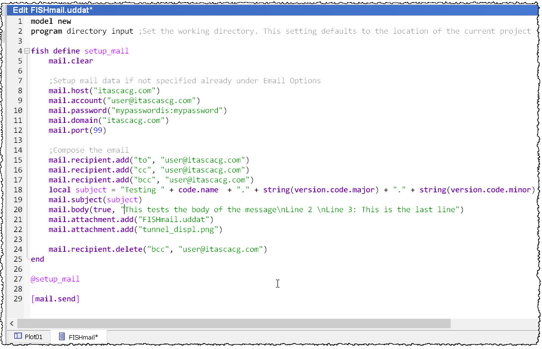Switch to the Plot01 tab
542x349 pixels.
click(x=28, y=337)
